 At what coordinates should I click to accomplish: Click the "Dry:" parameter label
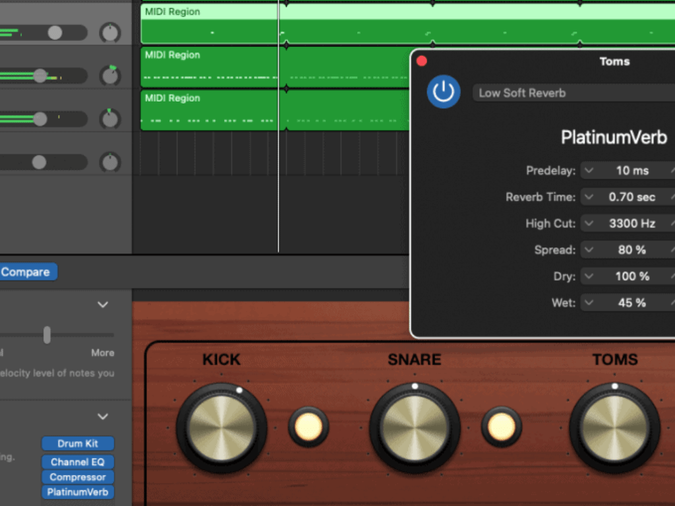pyautogui.click(x=564, y=276)
